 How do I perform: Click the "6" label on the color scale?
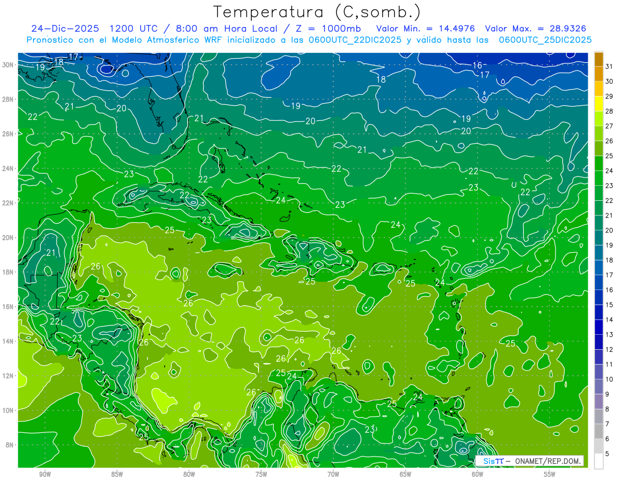(x=607, y=439)
